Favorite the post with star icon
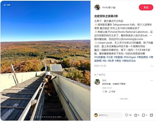 pos(136,115)
